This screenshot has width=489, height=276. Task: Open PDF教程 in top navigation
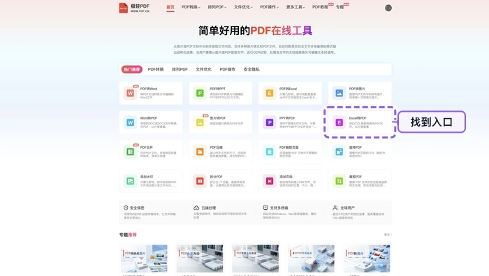[x=320, y=7]
